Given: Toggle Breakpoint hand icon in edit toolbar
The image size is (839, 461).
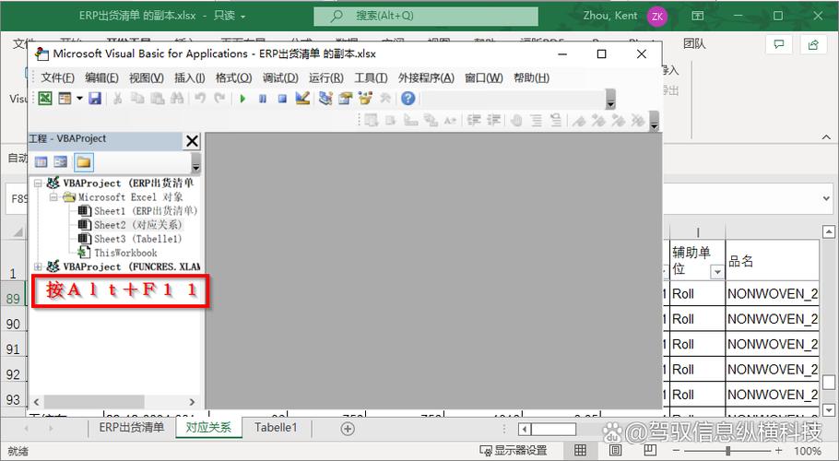Looking at the screenshot, I should click(515, 121).
